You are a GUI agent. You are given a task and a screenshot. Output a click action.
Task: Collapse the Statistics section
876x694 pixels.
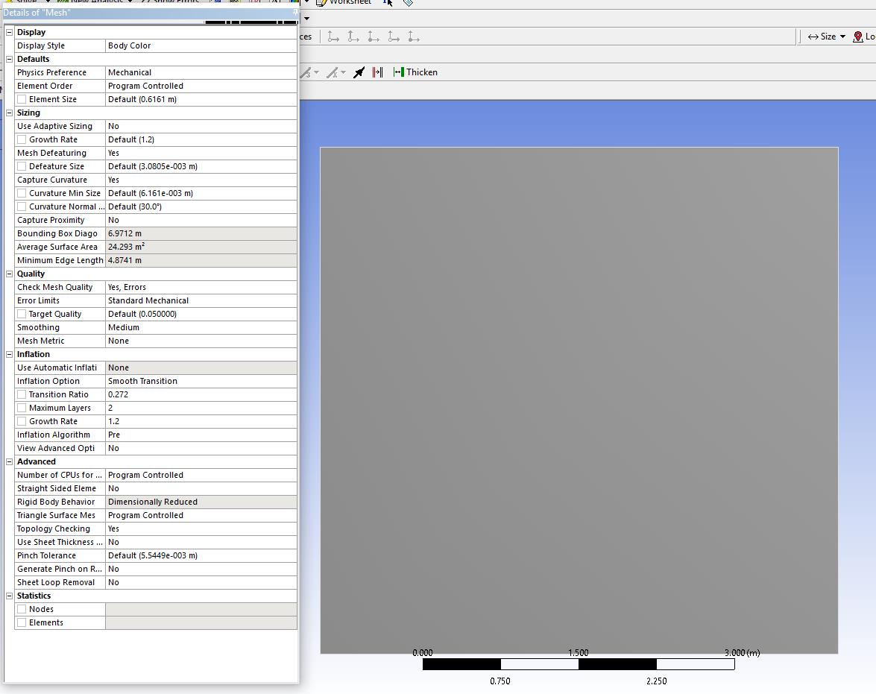point(9,596)
